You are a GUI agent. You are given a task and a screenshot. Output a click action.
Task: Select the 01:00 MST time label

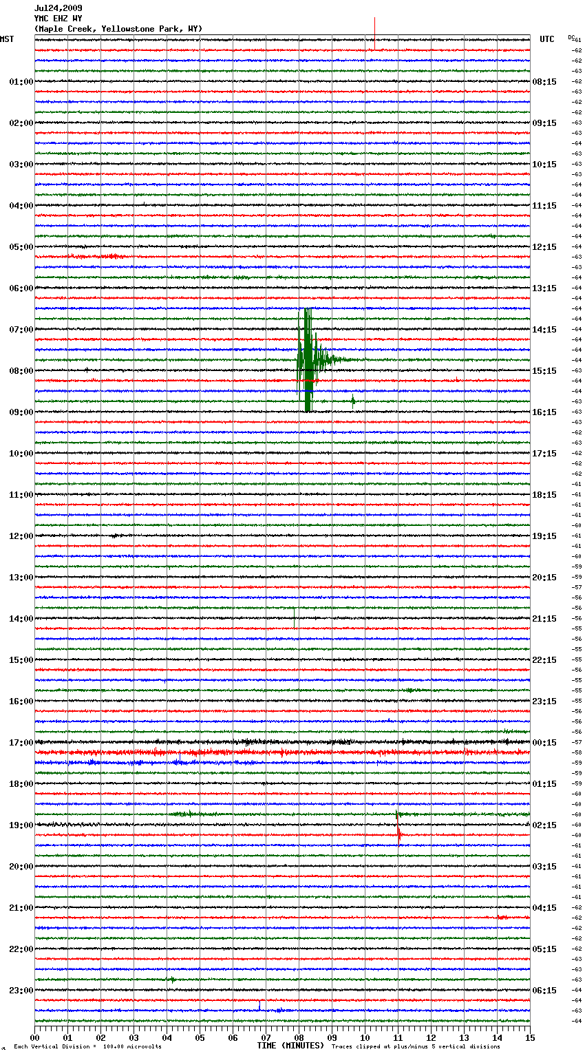pyautogui.click(x=21, y=82)
